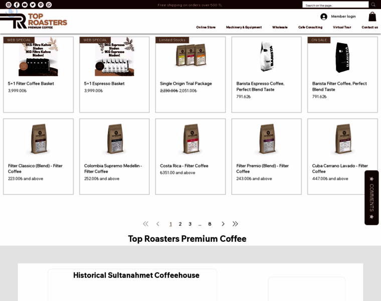Image resolution: width=381 pixels, height=301 pixels.
Task: Open the Twitter social icon
Action: (x=33, y=5)
